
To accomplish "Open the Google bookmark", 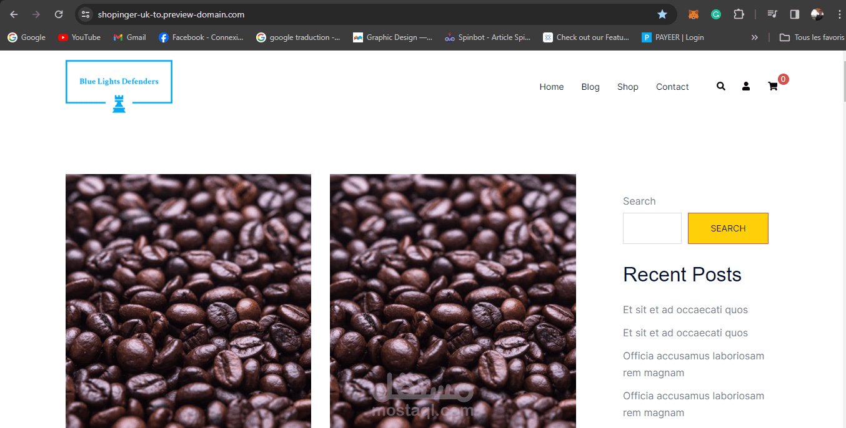I will (x=26, y=37).
